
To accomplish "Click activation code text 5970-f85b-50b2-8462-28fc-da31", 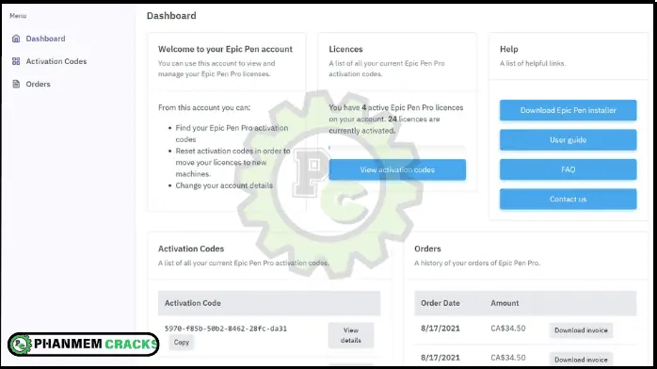I will [225, 329].
